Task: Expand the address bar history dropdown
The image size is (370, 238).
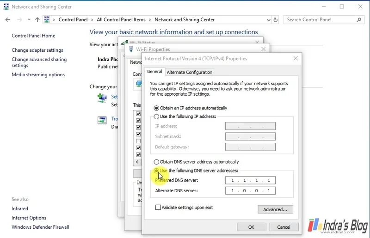Action: pos(269,20)
